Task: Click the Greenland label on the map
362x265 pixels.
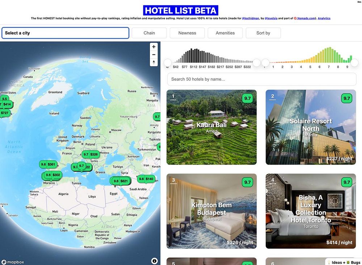Action: click(x=55, y=92)
